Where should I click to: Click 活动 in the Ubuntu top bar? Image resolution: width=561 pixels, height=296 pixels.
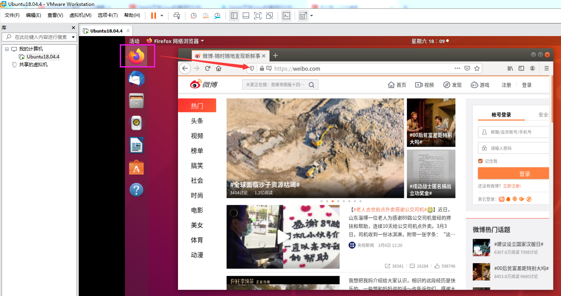(134, 41)
